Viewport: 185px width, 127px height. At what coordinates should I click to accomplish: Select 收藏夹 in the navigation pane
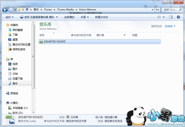pyautogui.click(x=14, y=25)
